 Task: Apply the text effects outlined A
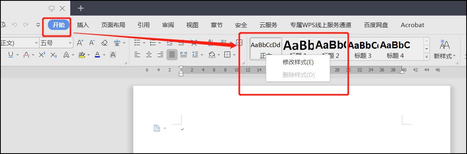[66, 55]
